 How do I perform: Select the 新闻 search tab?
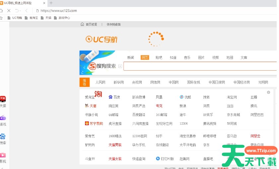tap(130, 58)
